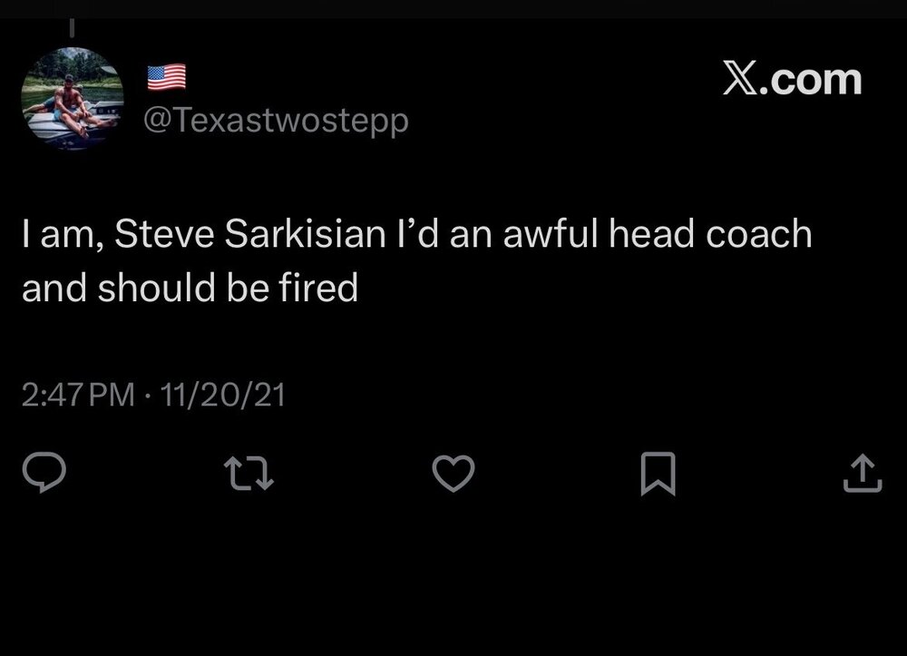Screen dimensions: 907x656
Task: Click the 11/20/21 post date
Action: coord(222,395)
